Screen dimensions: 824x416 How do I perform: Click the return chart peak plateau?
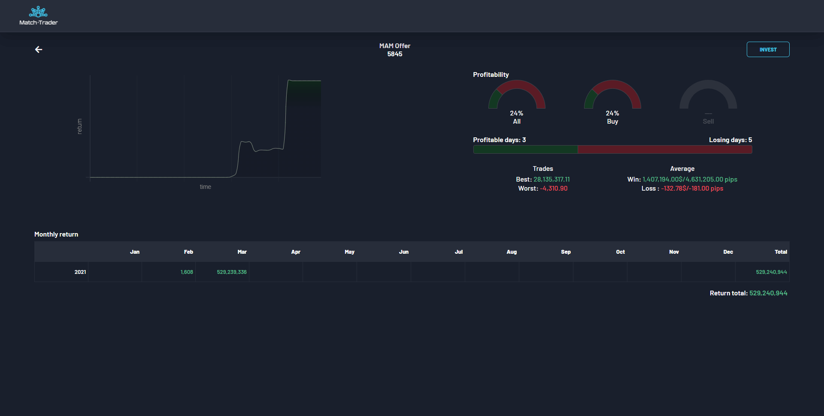pos(305,81)
